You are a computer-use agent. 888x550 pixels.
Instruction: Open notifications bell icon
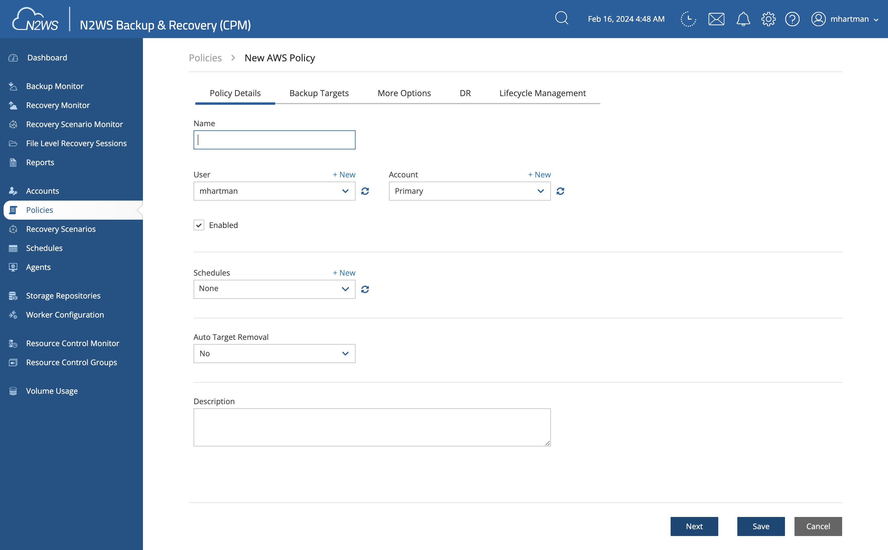[x=743, y=19]
